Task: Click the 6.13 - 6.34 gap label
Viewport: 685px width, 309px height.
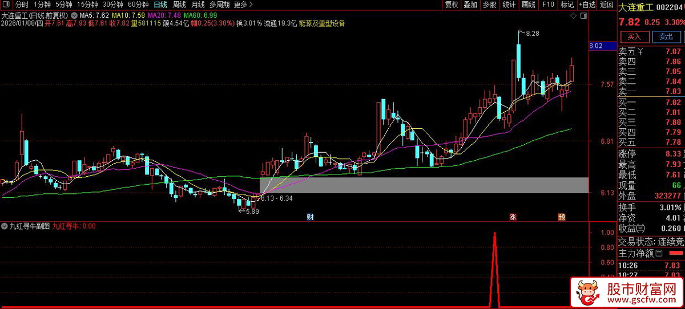Action: point(277,198)
